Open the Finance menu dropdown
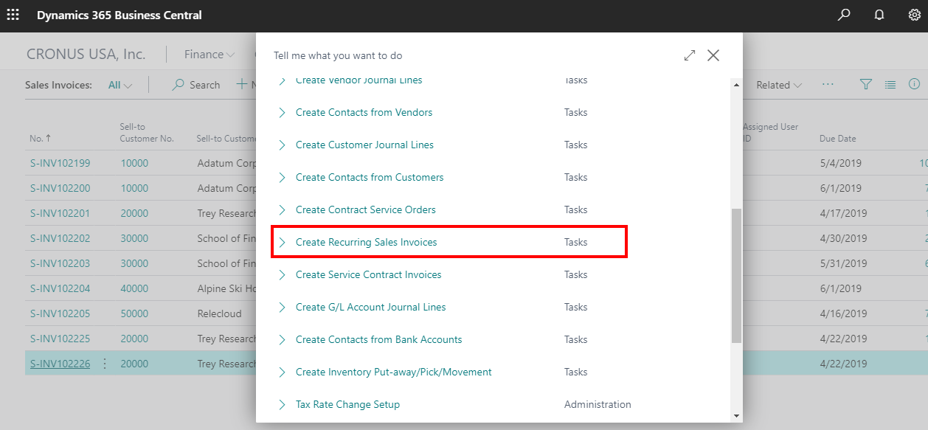The image size is (928, 430). tap(210, 55)
